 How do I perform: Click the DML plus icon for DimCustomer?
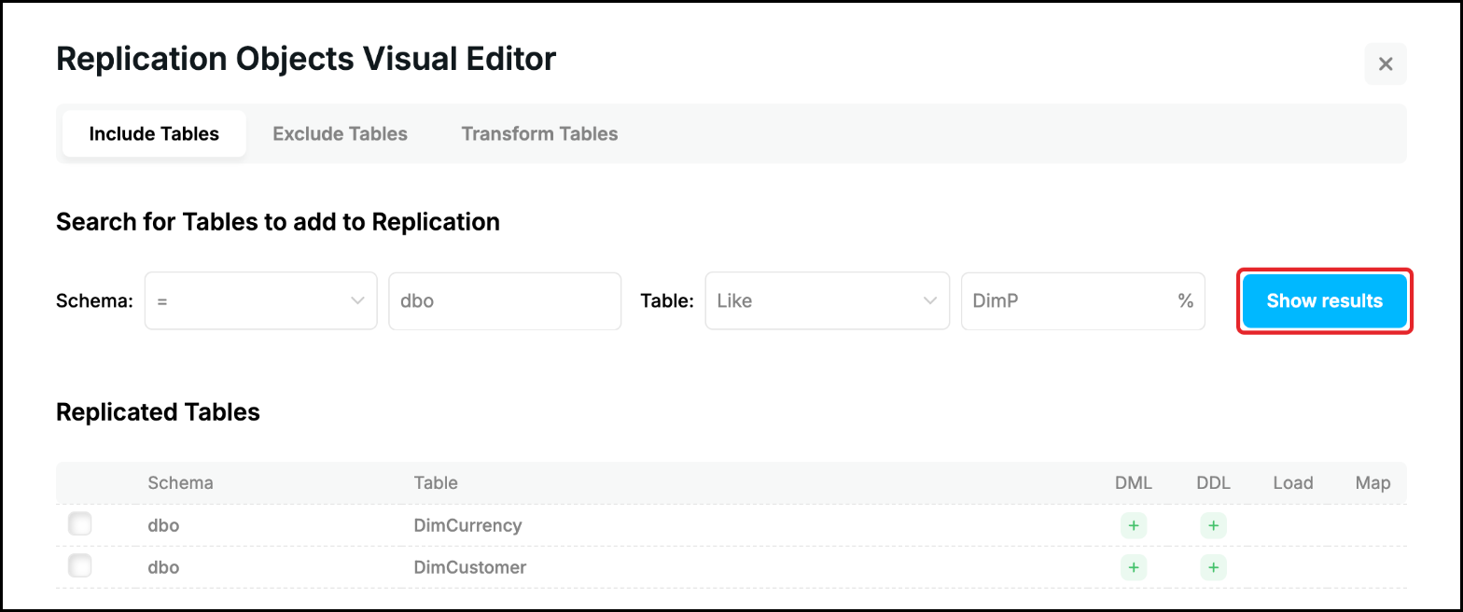coord(1134,566)
